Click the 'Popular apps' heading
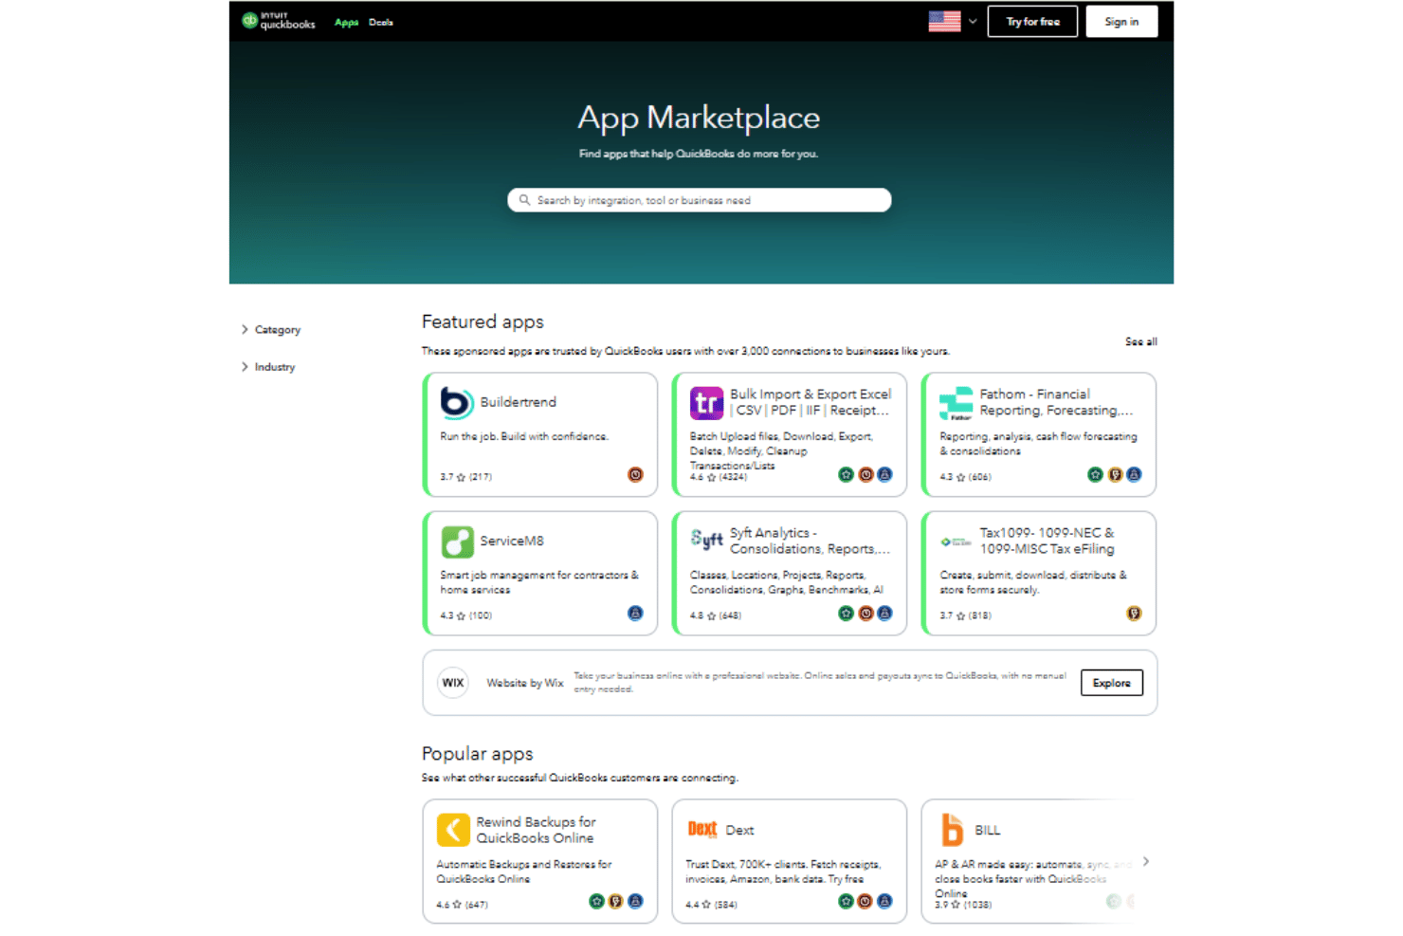Viewport: 1403px width, 936px height. (x=478, y=753)
